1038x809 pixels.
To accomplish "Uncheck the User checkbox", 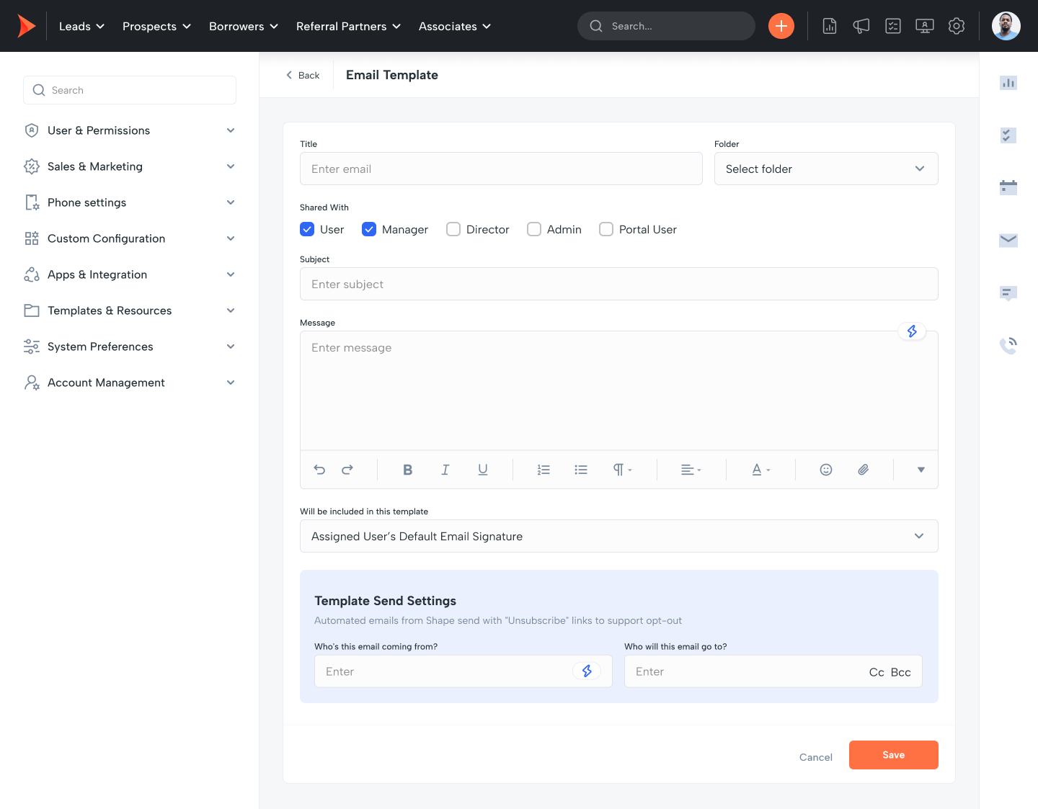I will tap(307, 229).
